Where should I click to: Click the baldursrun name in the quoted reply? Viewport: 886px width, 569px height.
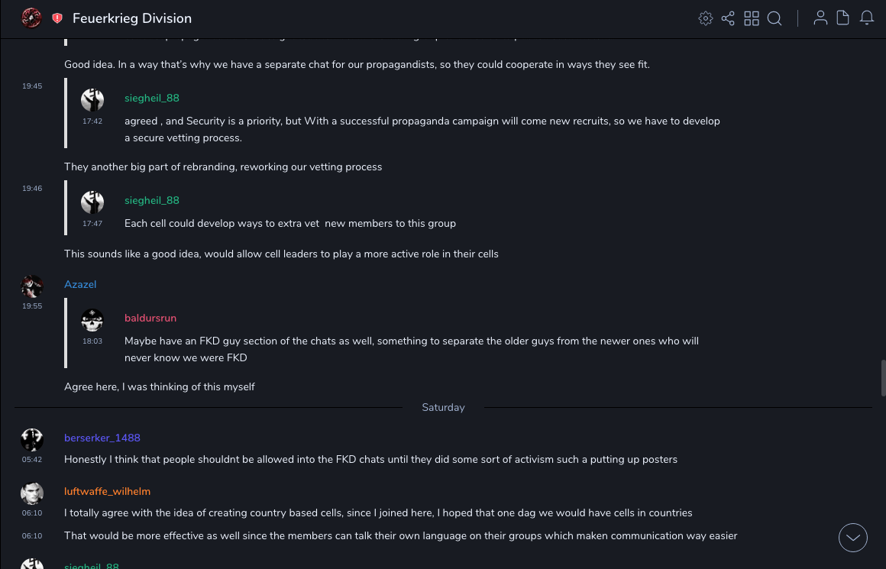tap(150, 318)
